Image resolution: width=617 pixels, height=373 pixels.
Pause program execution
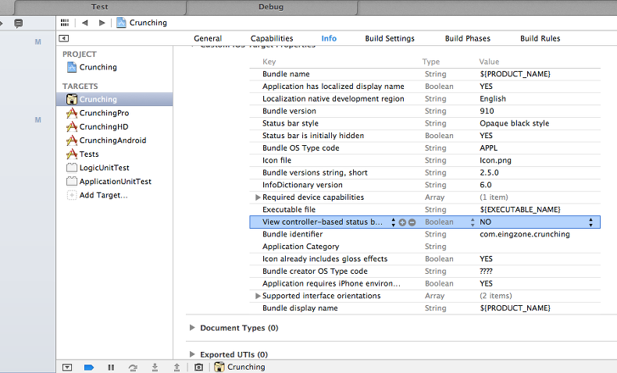pyautogui.click(x=111, y=367)
